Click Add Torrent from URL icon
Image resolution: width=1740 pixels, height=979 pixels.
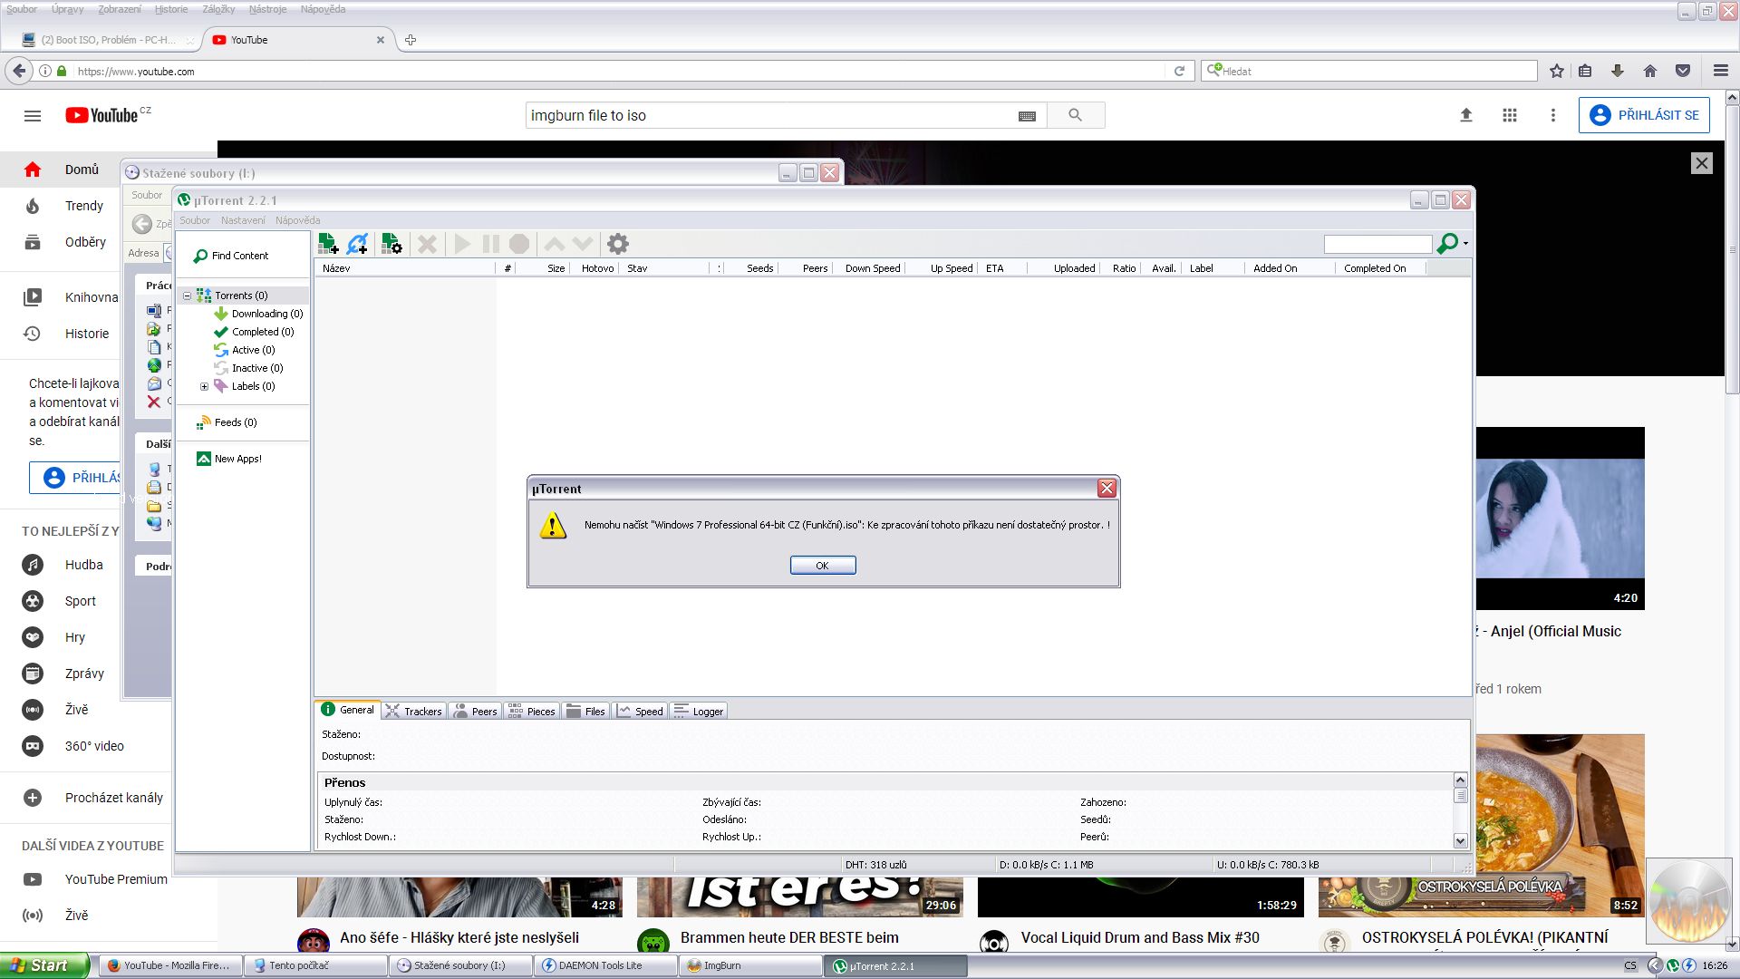click(358, 244)
